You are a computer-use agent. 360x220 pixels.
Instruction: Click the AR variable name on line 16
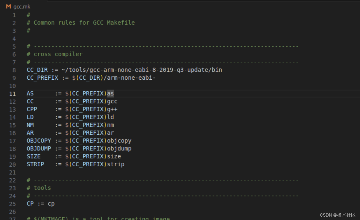30,133
